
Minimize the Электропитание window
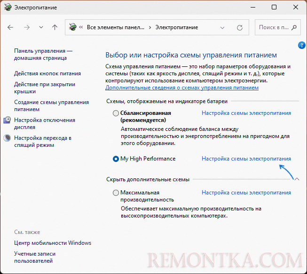click(253, 7)
